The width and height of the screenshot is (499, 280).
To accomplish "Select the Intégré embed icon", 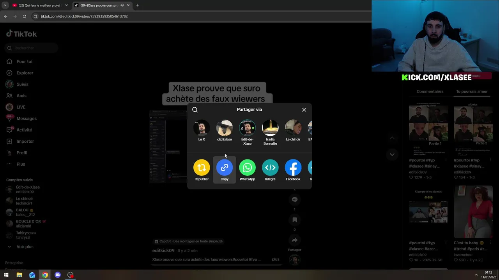I will 270,168.
